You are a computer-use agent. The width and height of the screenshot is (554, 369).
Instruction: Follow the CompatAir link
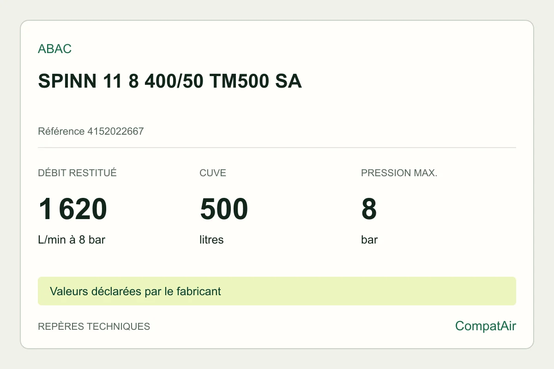click(486, 326)
